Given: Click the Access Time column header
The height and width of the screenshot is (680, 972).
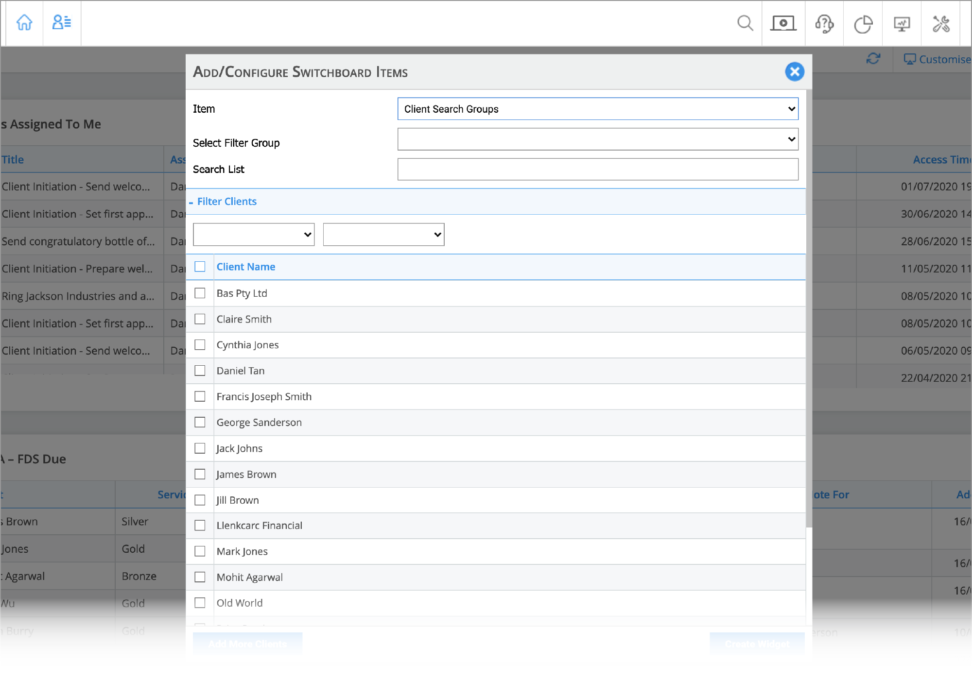Looking at the screenshot, I should [x=941, y=159].
